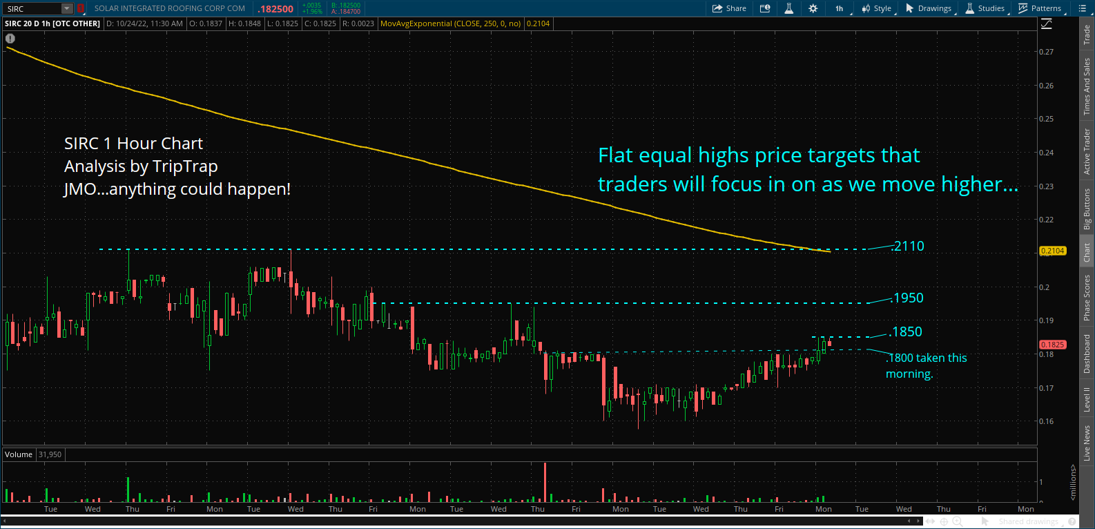Click the .1950 price level label
Viewport: 1095px width, 529px height.
pos(907,298)
